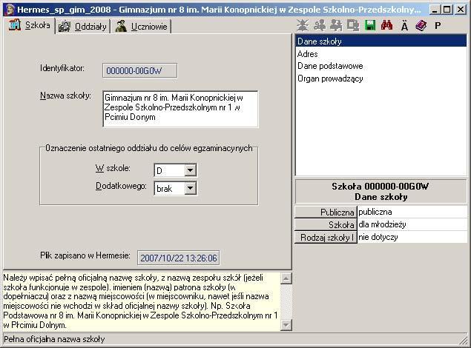Click the 'nie dotyczy' value cell
This screenshot has height=348, width=471.
pyautogui.click(x=412, y=238)
